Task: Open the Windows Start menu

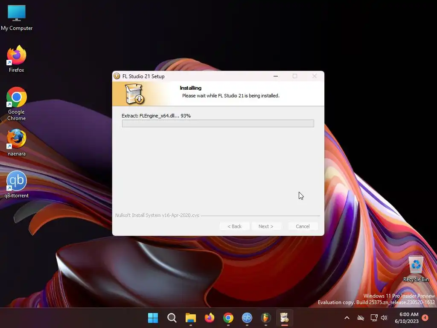Action: tap(153, 318)
